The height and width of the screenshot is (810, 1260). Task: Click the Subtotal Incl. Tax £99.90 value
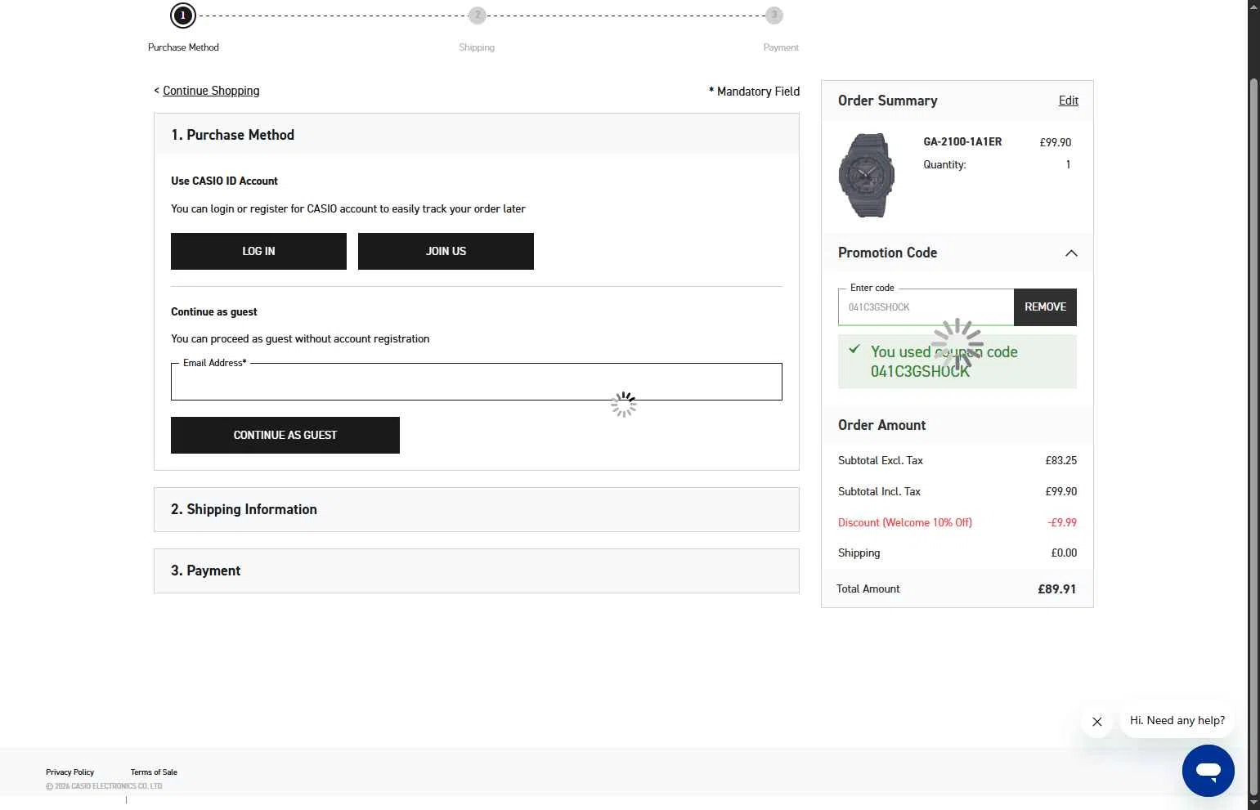tap(1060, 492)
